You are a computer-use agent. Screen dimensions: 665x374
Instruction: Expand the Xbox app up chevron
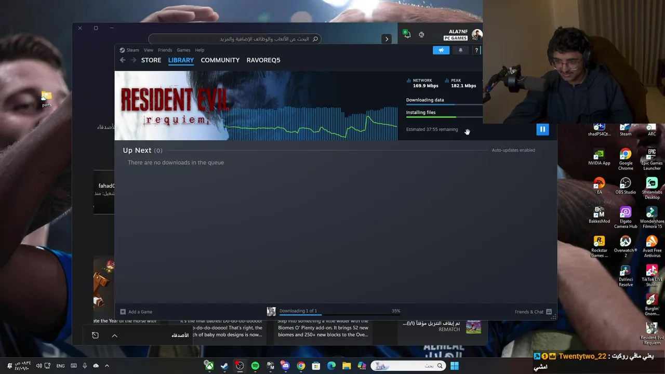point(115,336)
